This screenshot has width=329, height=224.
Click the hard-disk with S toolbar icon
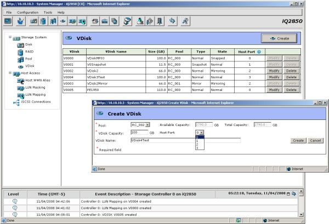tap(127, 21)
